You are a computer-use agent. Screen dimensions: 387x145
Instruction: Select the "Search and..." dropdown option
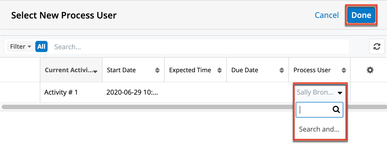pyautogui.click(x=319, y=129)
